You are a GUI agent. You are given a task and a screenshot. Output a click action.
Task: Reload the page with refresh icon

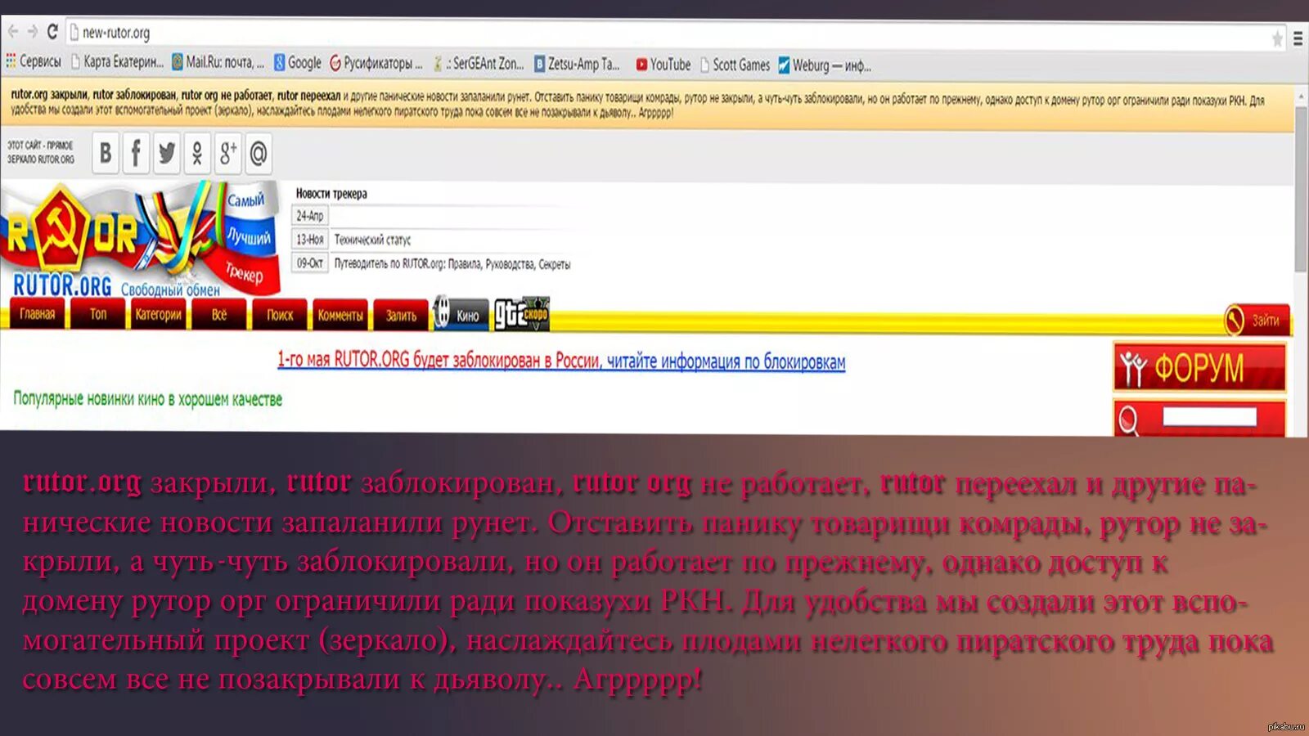pos(52,31)
